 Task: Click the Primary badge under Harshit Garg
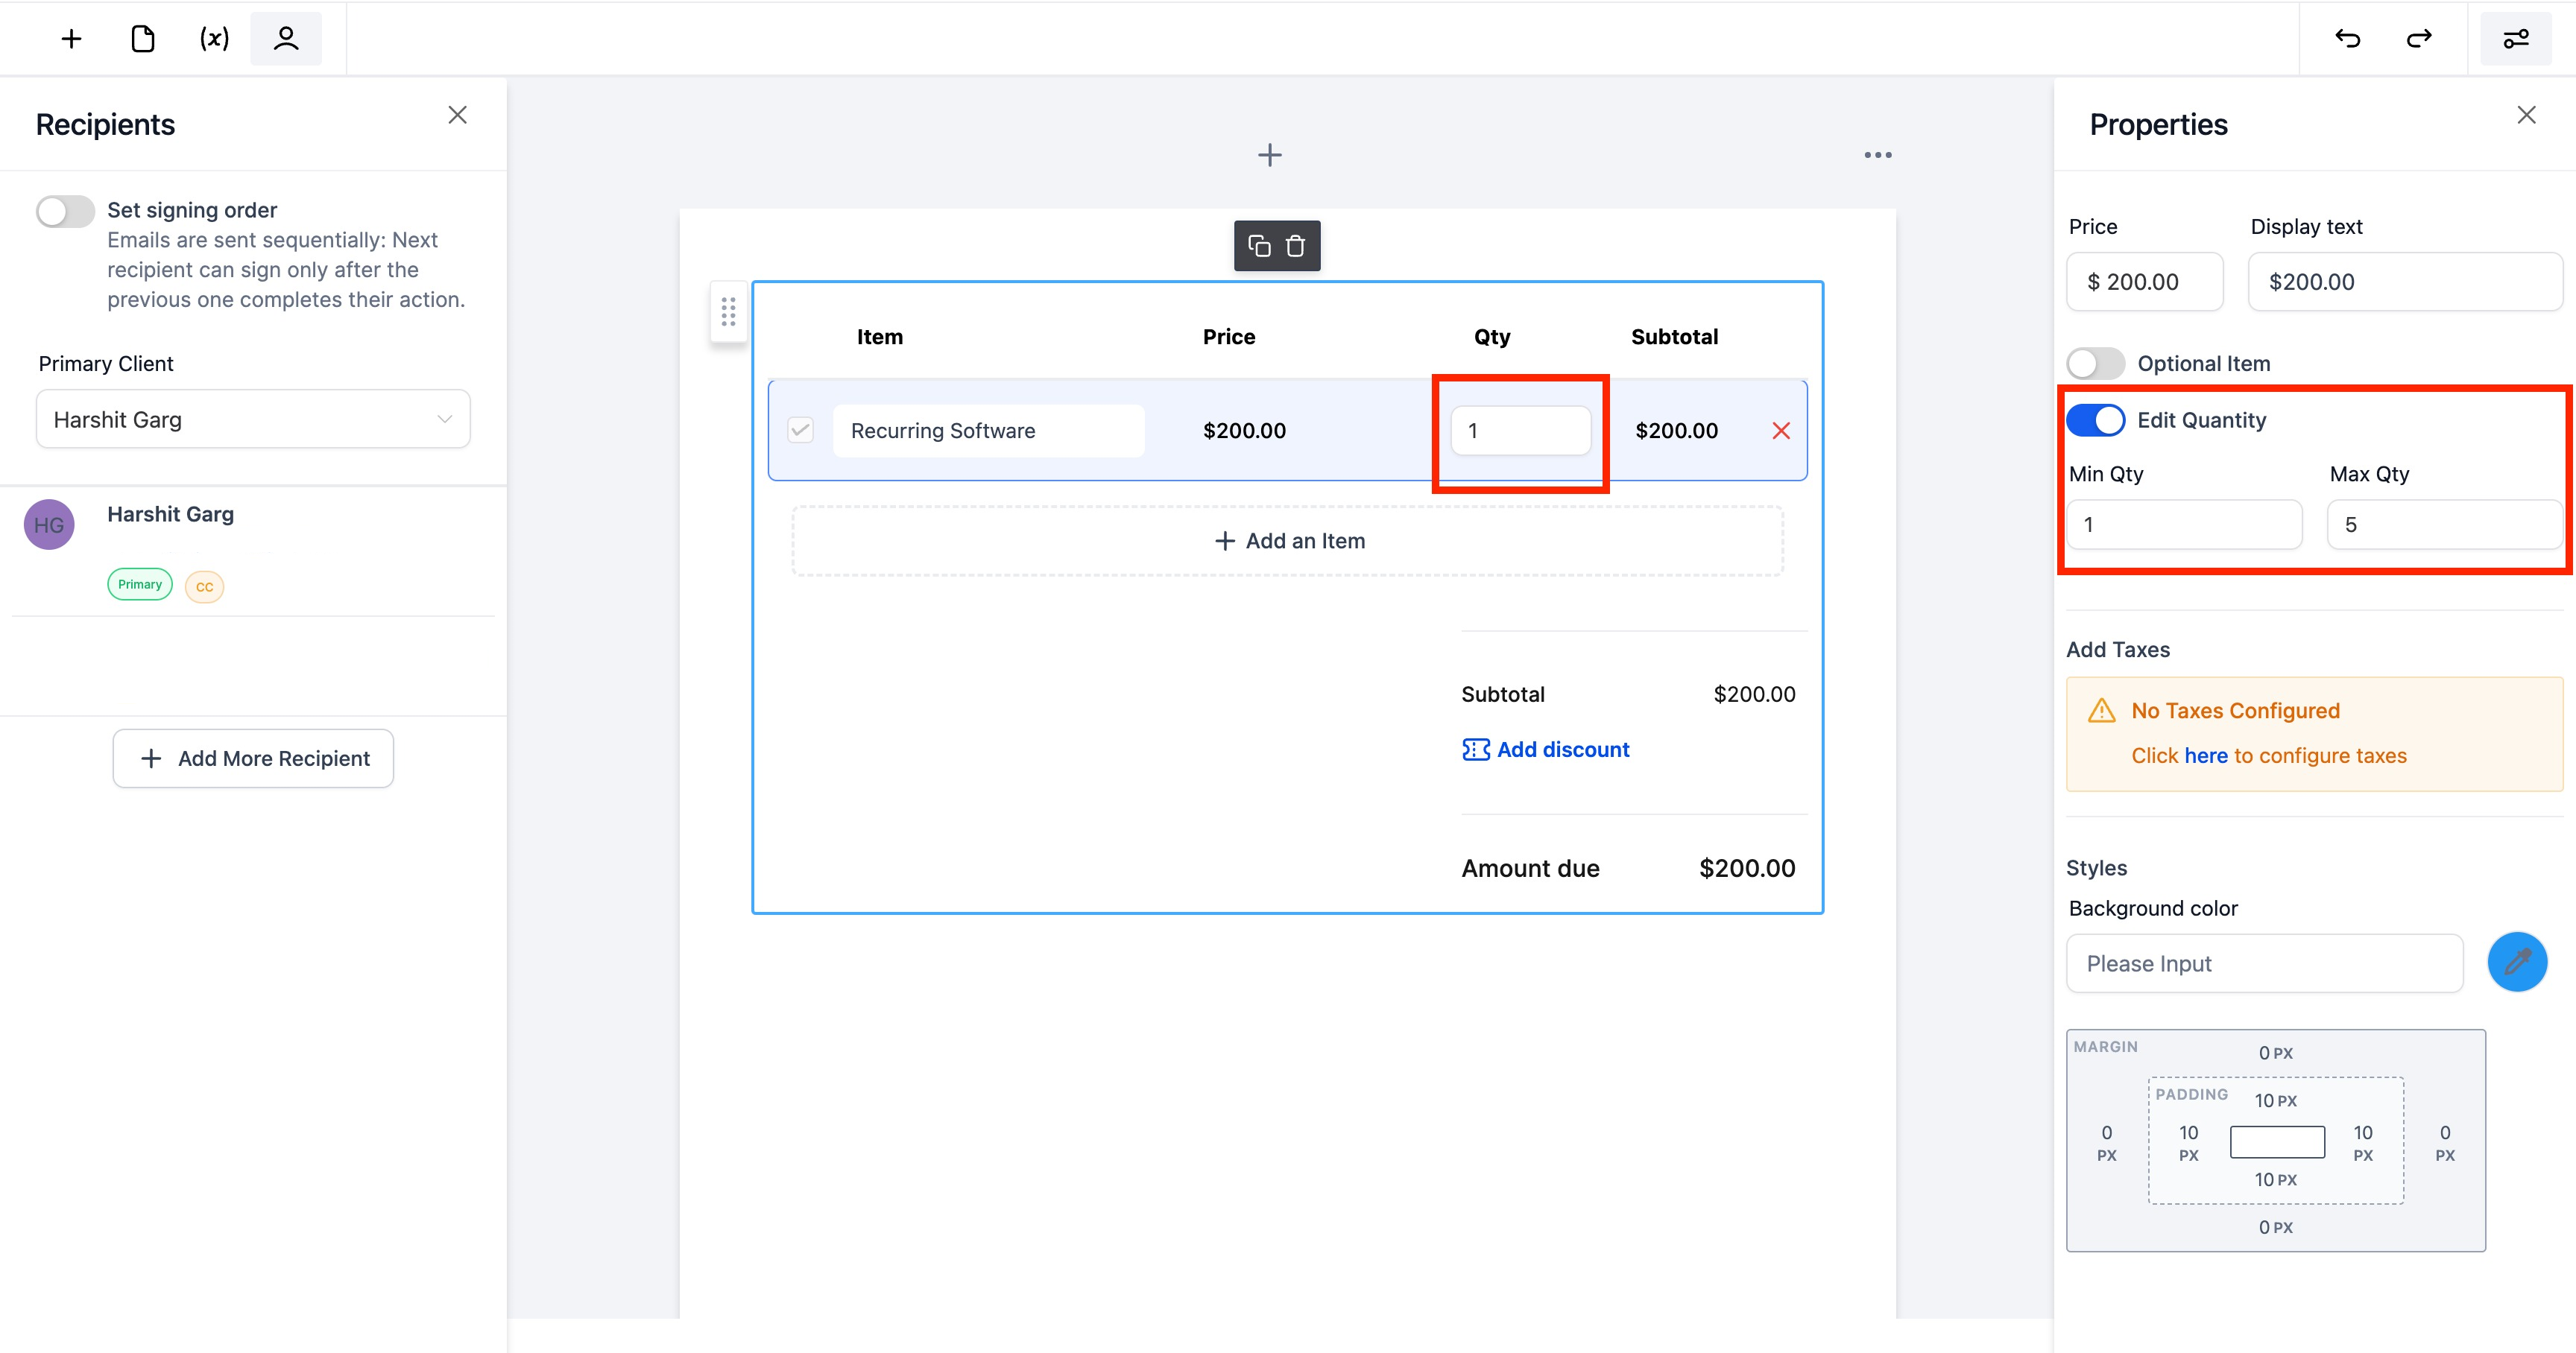point(140,585)
